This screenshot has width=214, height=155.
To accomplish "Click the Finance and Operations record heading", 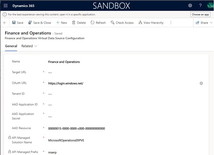I will click(x=28, y=33).
